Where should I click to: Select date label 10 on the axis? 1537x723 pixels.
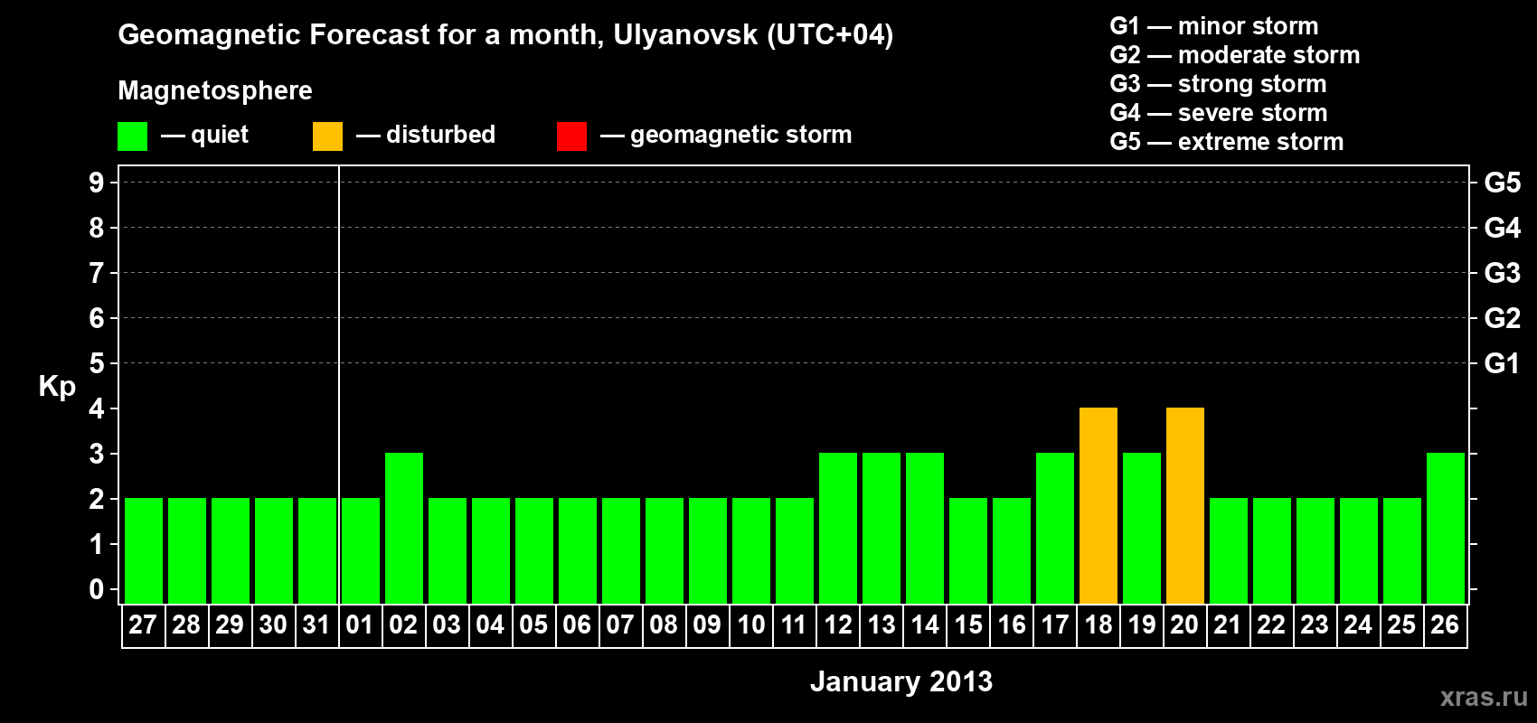[x=750, y=625]
